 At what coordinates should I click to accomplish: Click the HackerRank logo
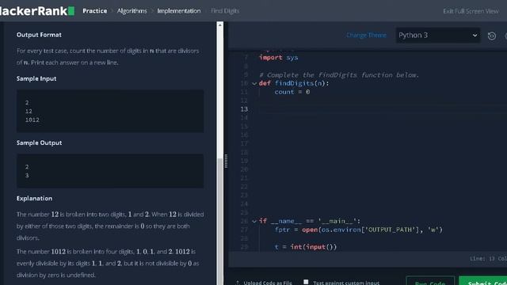(37, 10)
